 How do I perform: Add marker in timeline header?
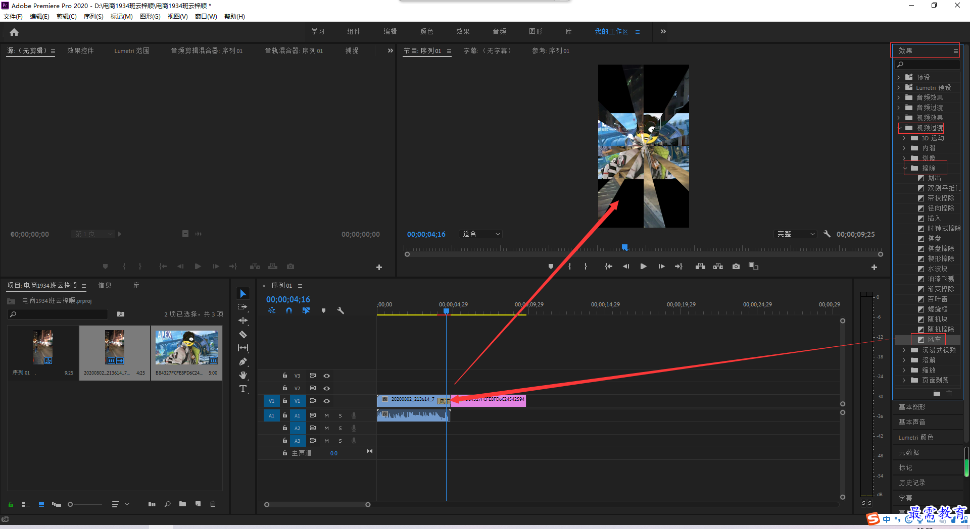323,311
